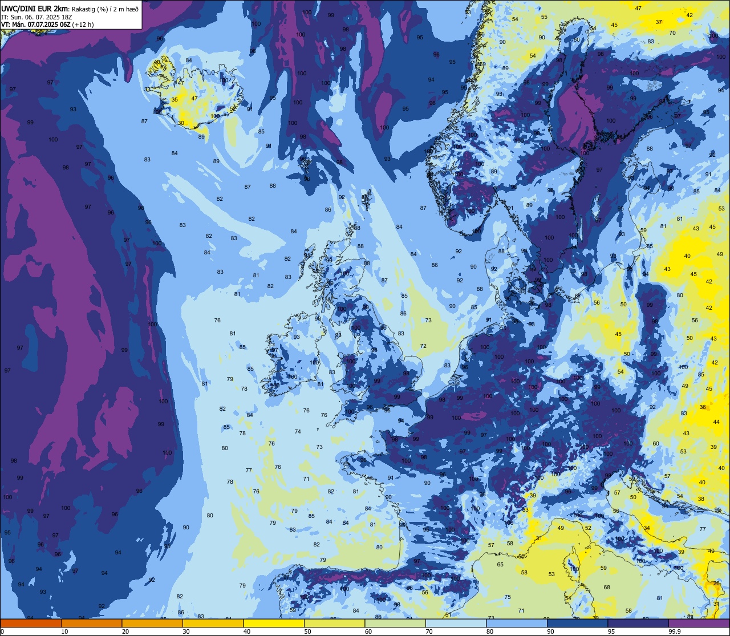Pick the yellow-green 60–70 legend swatch

(x=395, y=623)
